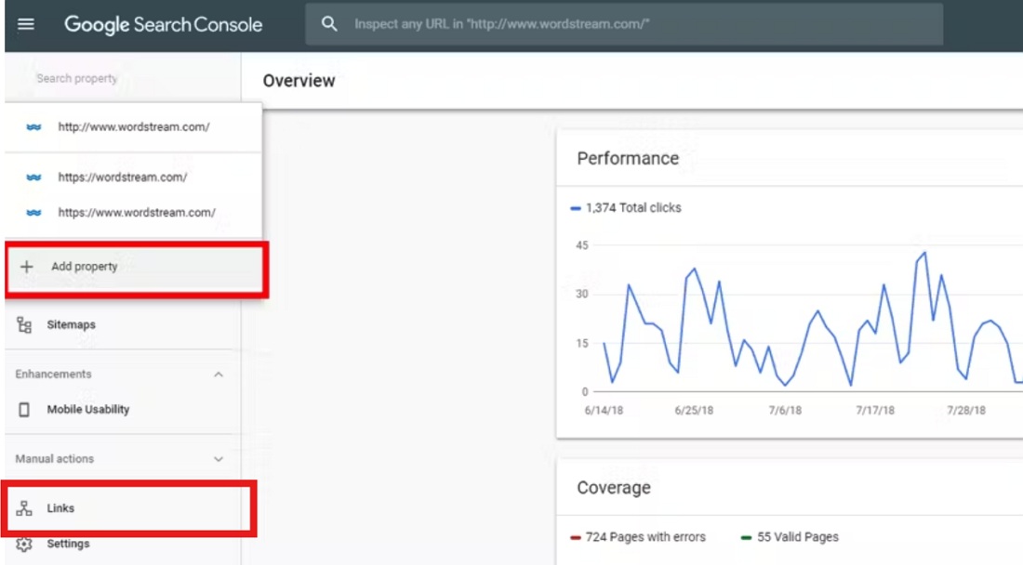Click the 45 y-axis value
Image resolution: width=1023 pixels, height=565 pixels.
pos(582,245)
